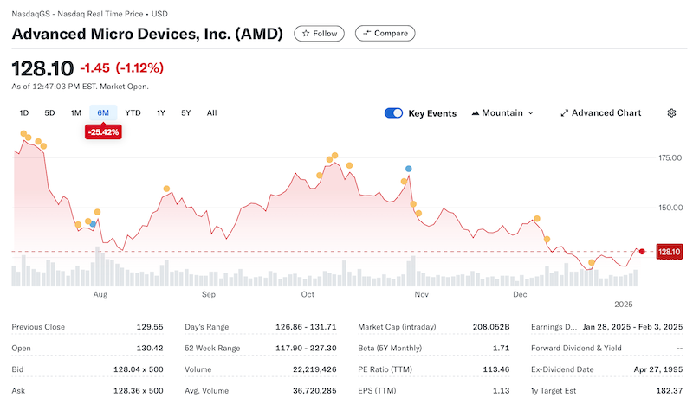Click the Previous Close value 129.55

(150, 327)
